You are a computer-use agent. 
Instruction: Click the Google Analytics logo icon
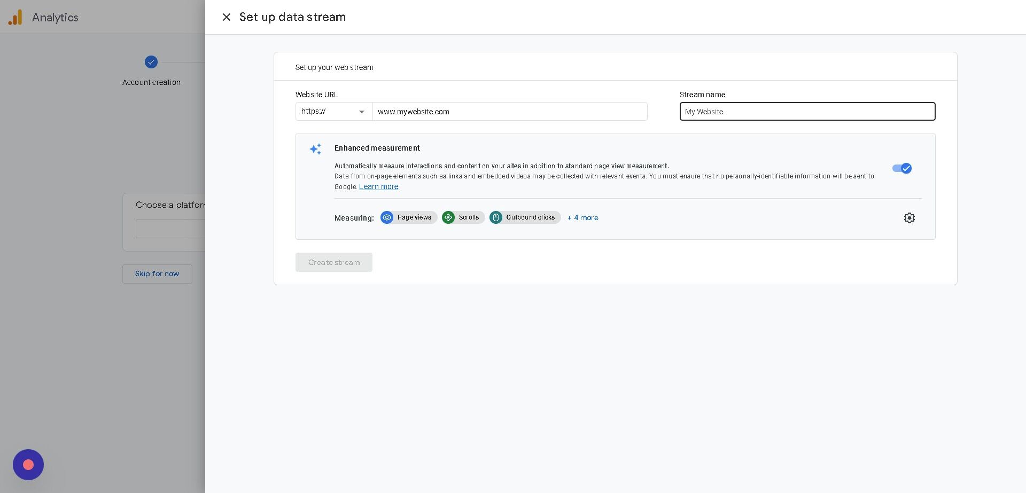click(15, 17)
